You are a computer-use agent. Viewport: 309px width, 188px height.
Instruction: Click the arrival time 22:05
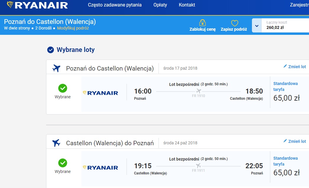tap(254, 166)
